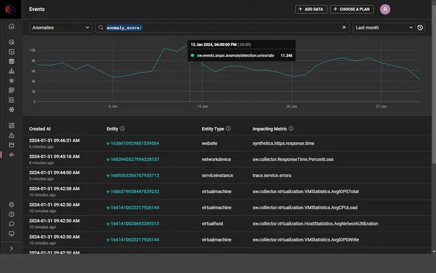
Task: Open entity e-1686379058447839232
Action: 133,191
